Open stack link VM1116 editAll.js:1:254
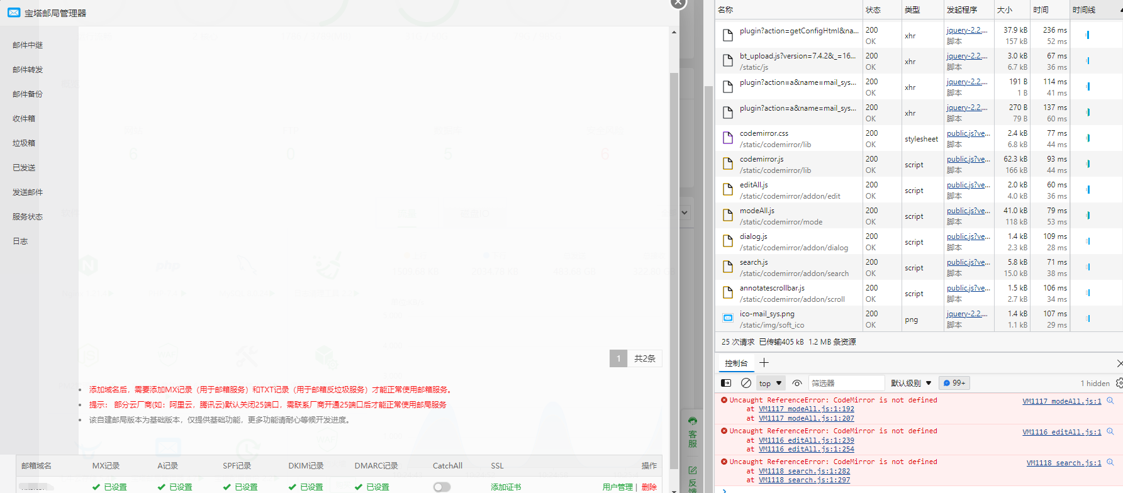Viewport: 1123px width, 493px height. tap(807, 449)
